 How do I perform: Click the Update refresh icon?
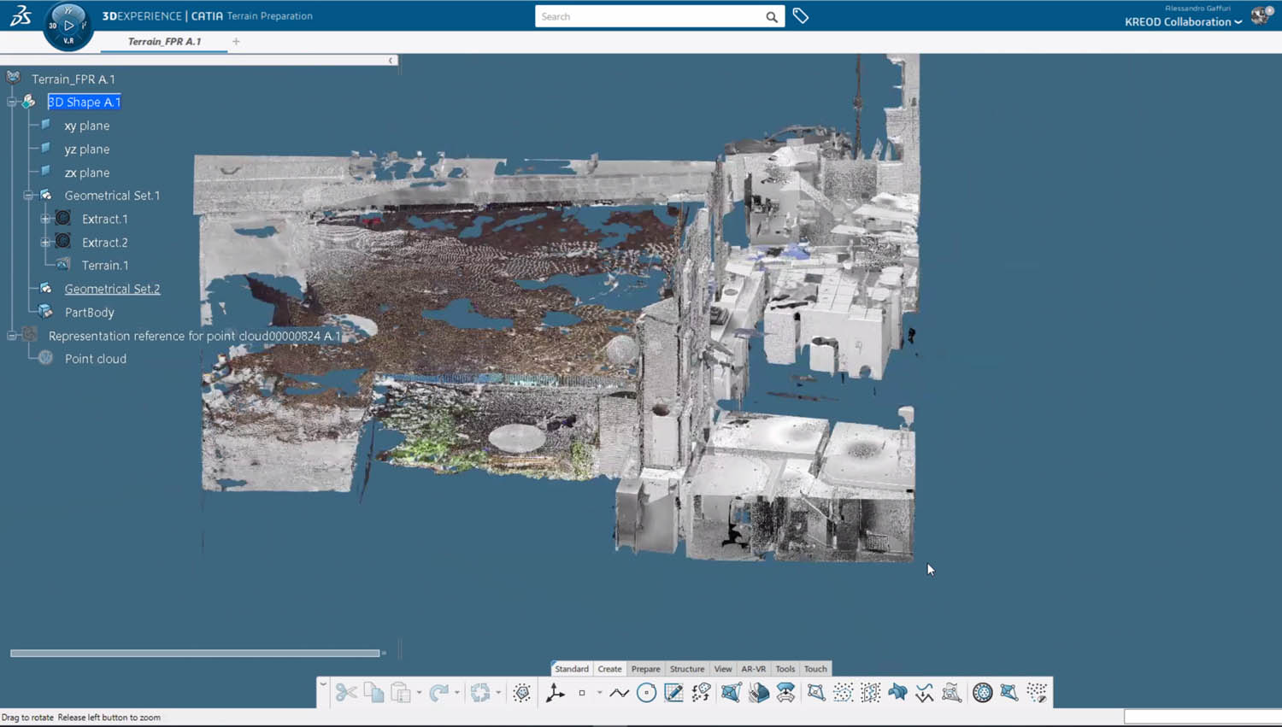(x=480, y=693)
